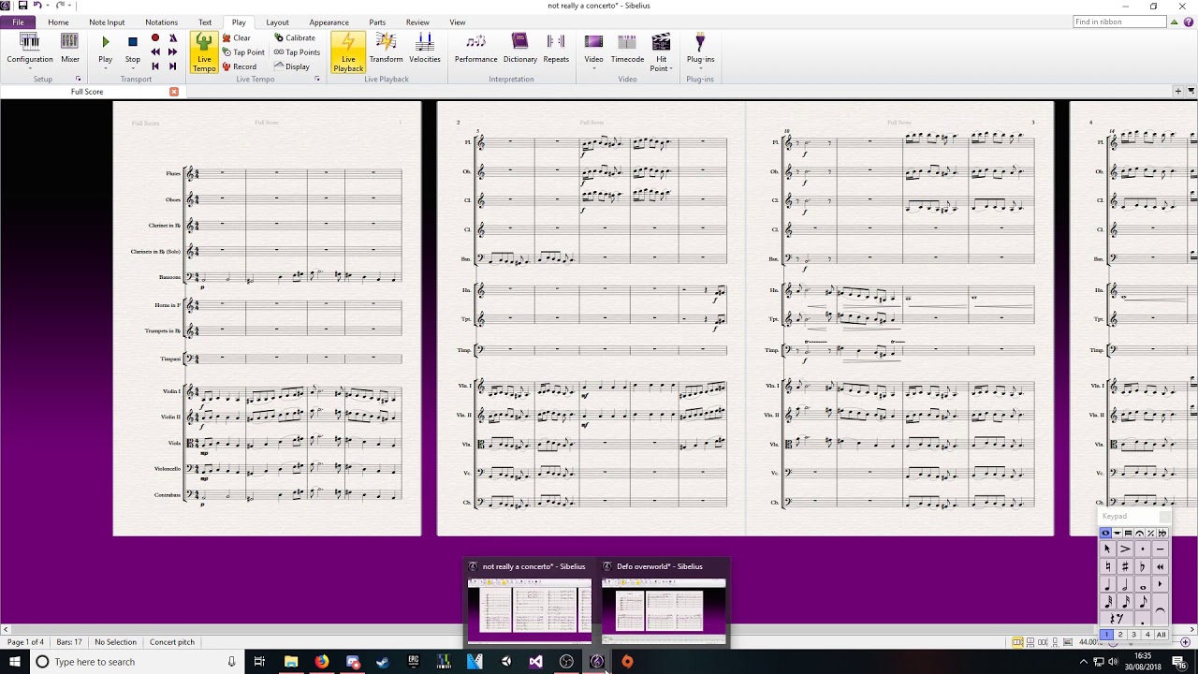Viewport: 1198px width, 674px height.
Task: Select the tie button on Keypad
Action: click(x=1160, y=609)
